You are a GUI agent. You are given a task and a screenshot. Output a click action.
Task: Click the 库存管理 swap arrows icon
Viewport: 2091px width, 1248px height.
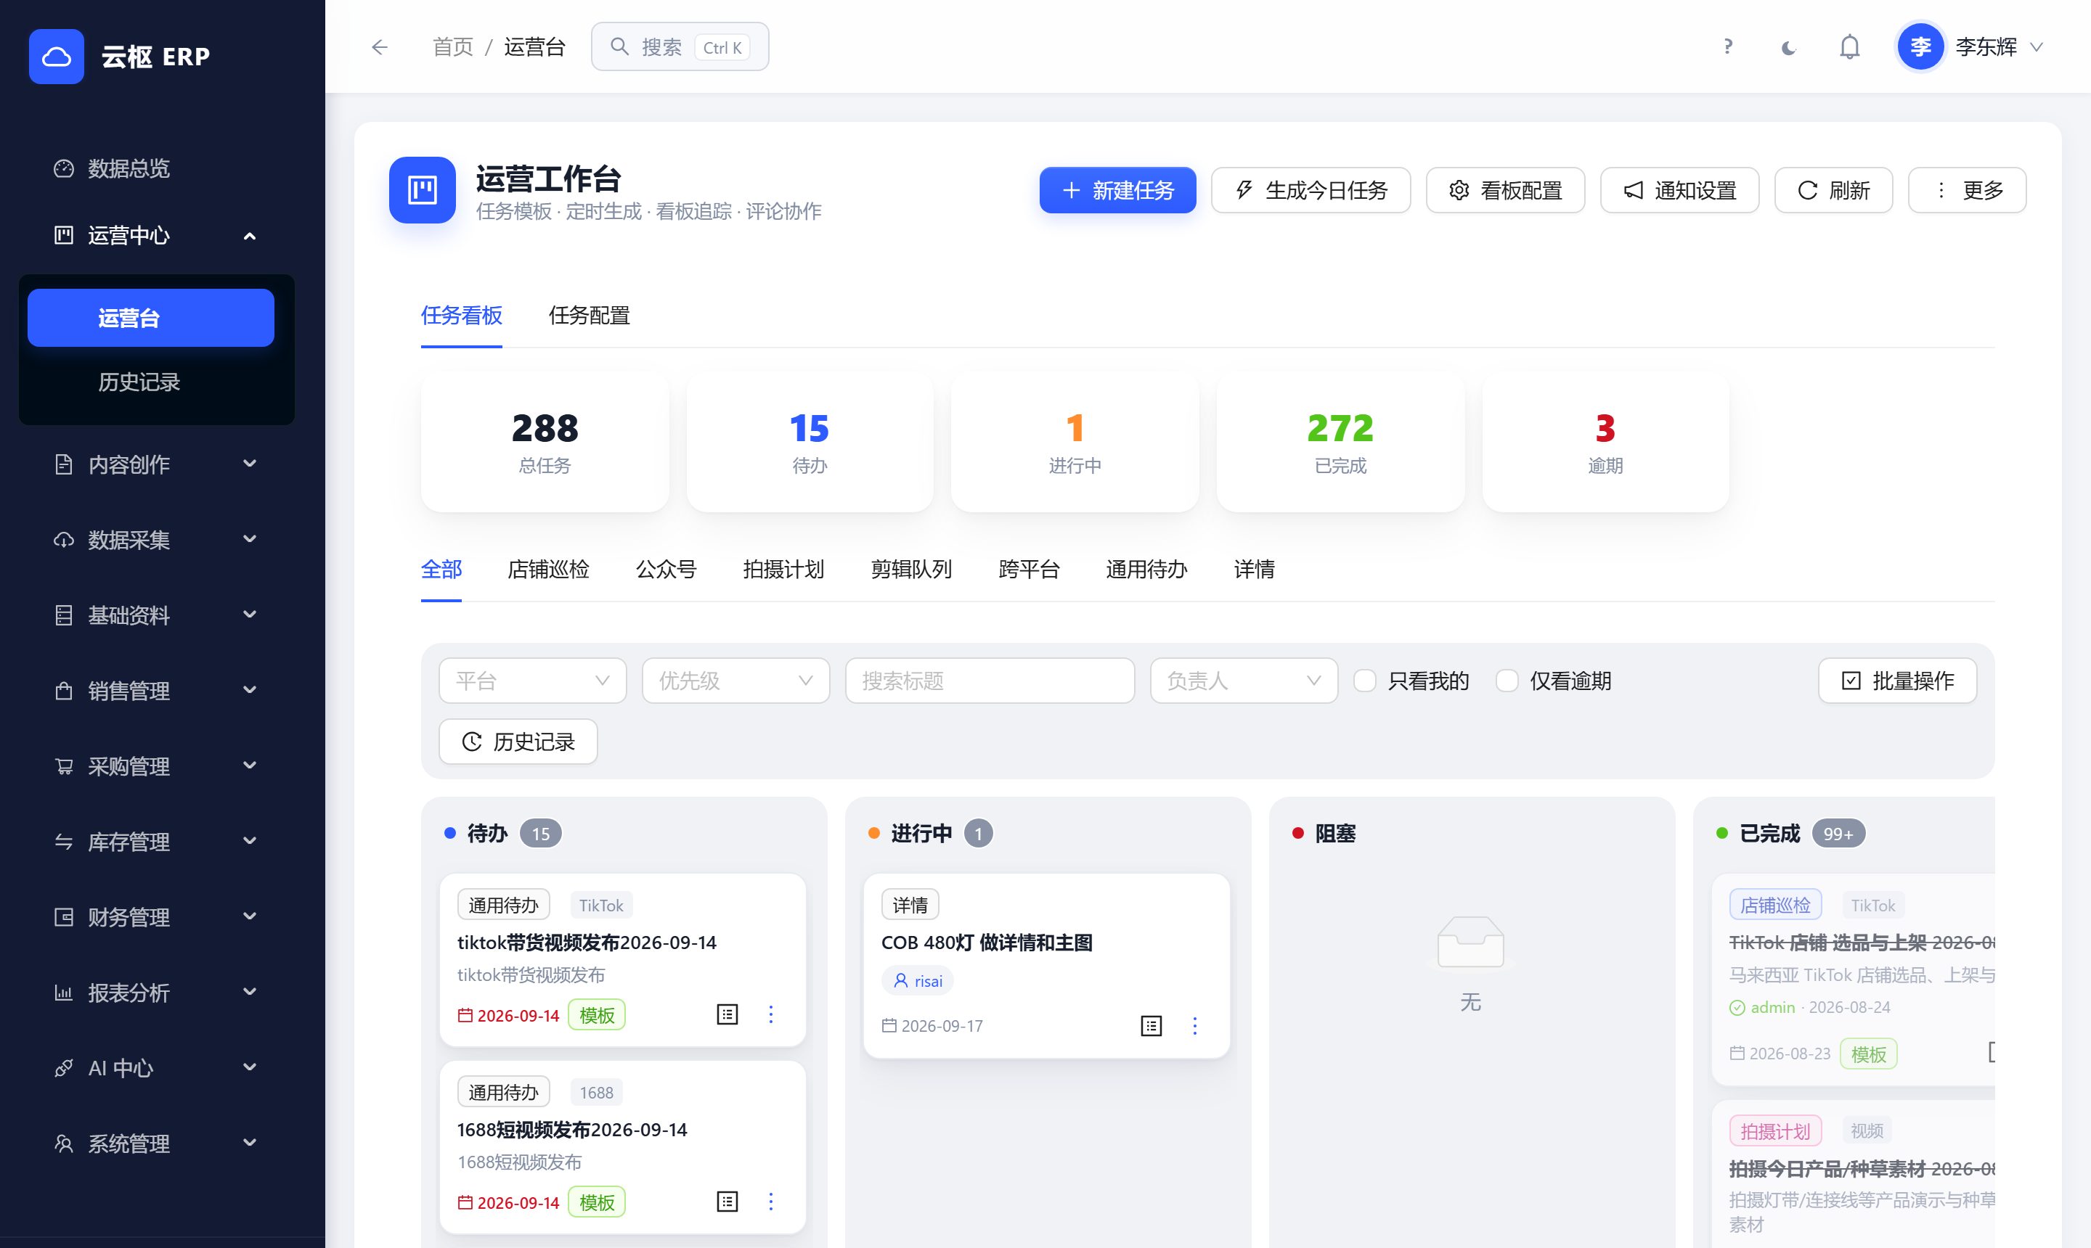click(x=64, y=842)
